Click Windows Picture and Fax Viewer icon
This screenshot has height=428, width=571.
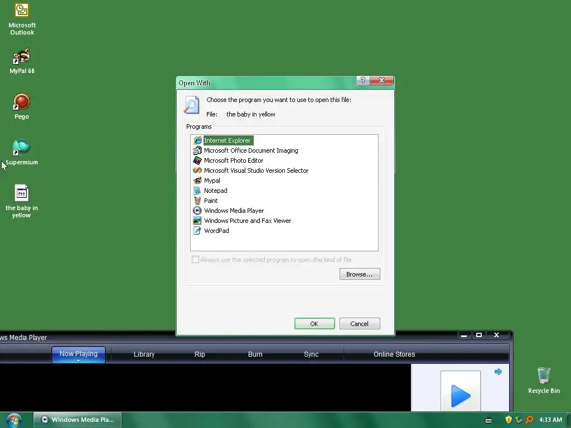click(x=197, y=221)
